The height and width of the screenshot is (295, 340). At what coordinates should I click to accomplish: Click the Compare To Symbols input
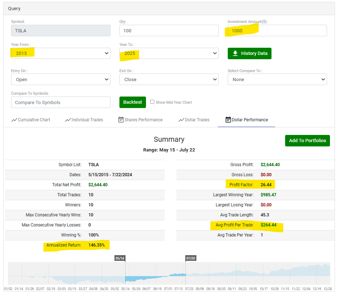coord(61,102)
